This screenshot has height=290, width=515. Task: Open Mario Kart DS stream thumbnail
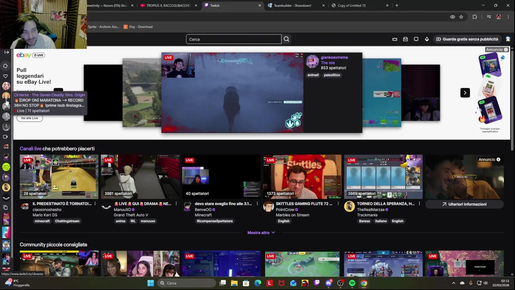(x=59, y=177)
